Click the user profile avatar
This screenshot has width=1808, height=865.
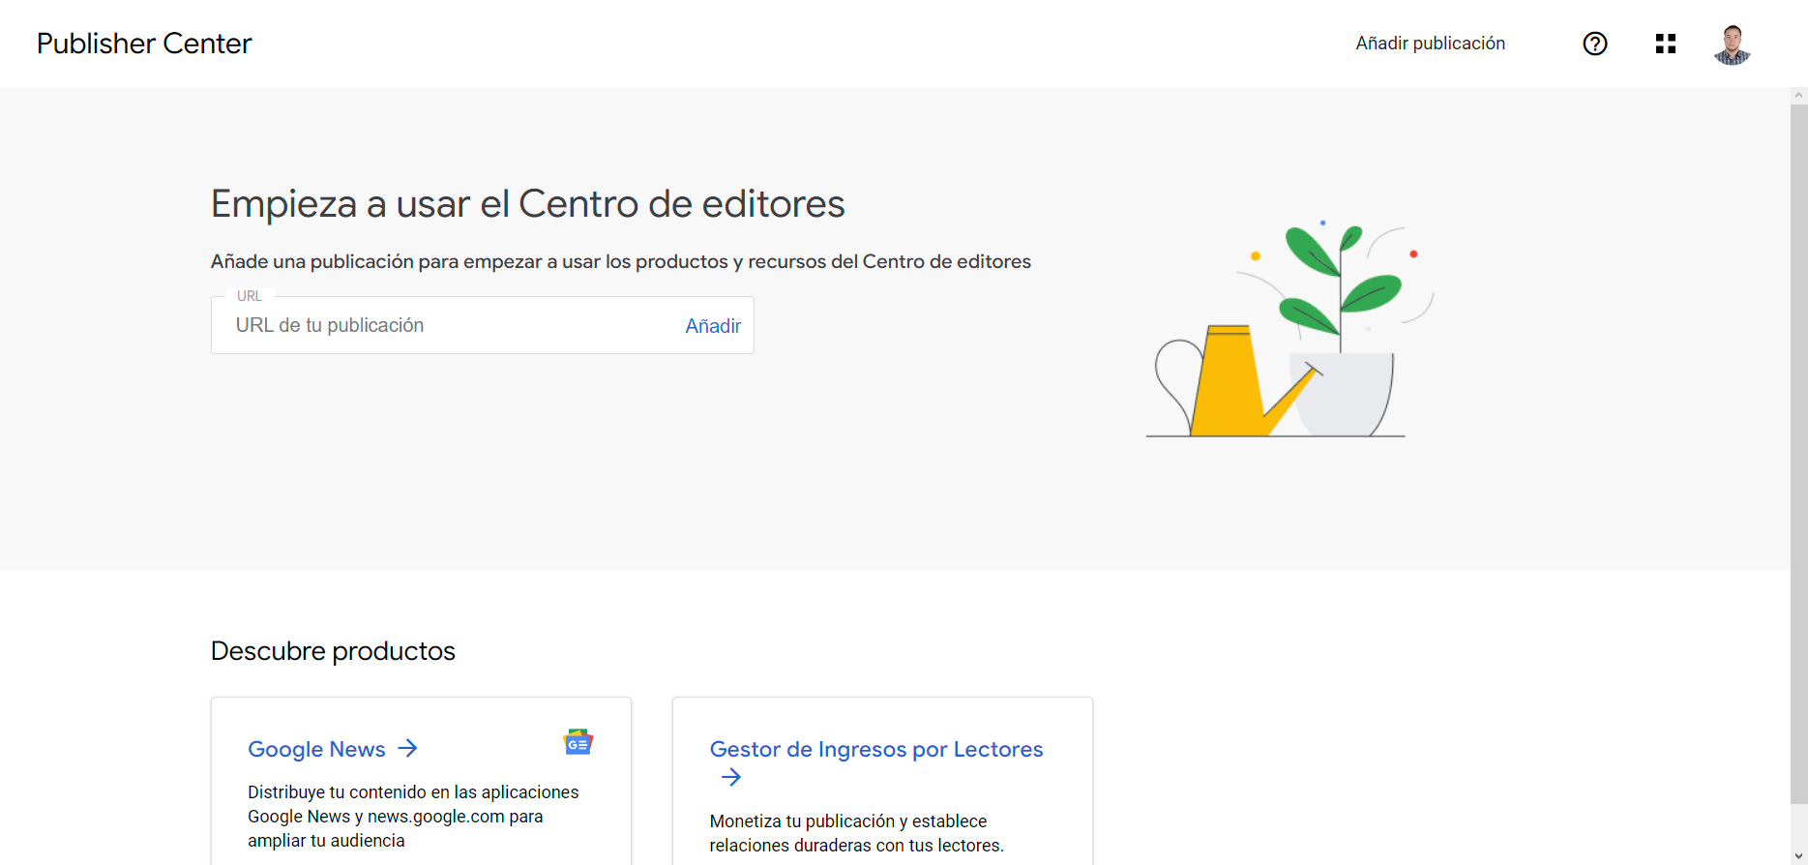click(1732, 45)
